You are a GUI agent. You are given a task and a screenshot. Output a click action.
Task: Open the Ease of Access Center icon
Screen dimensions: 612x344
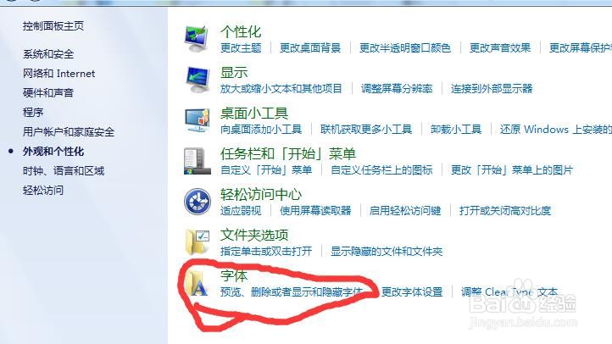tap(198, 202)
